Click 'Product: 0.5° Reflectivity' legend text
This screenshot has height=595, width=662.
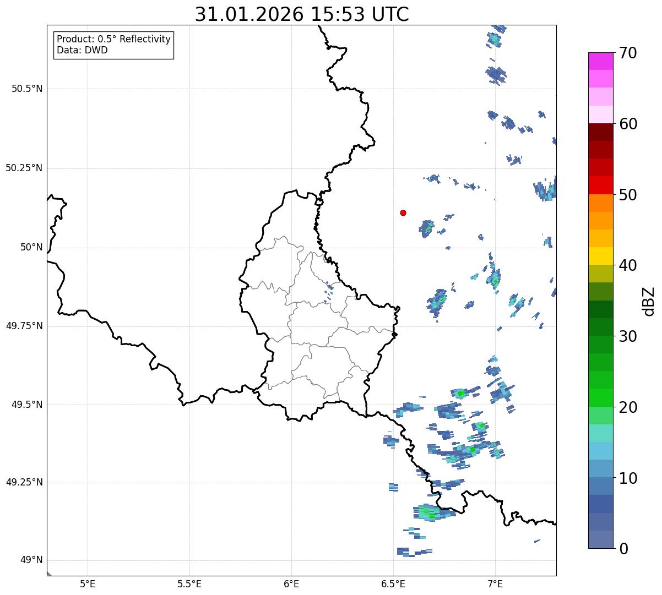click(x=113, y=40)
